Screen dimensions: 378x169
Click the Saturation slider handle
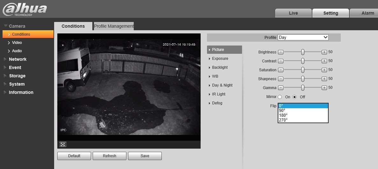tap(303, 70)
